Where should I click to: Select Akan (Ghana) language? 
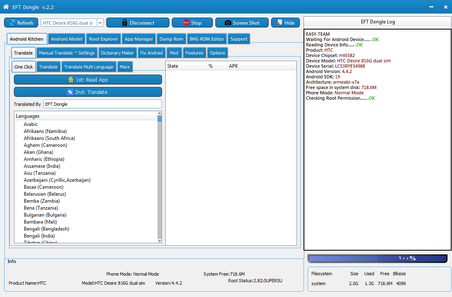click(x=38, y=152)
